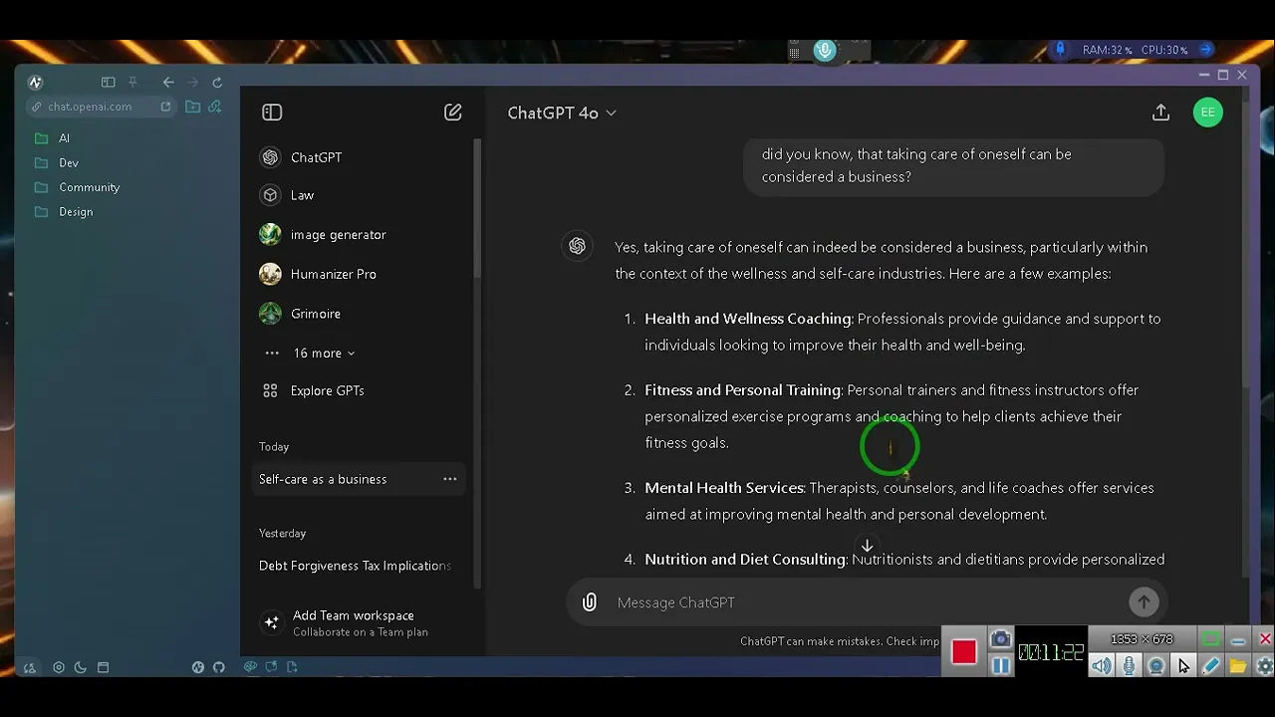Focus the Message ChatGPT input field
Image resolution: width=1275 pixels, height=717 pixels.
point(867,602)
